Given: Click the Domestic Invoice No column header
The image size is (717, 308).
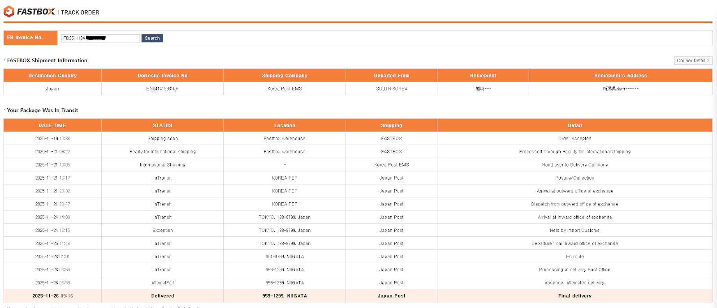Looking at the screenshot, I should point(162,76).
